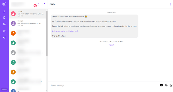
Task: Click the 'Today 3:00 PM' timestamp
Action: click(x=111, y=13)
